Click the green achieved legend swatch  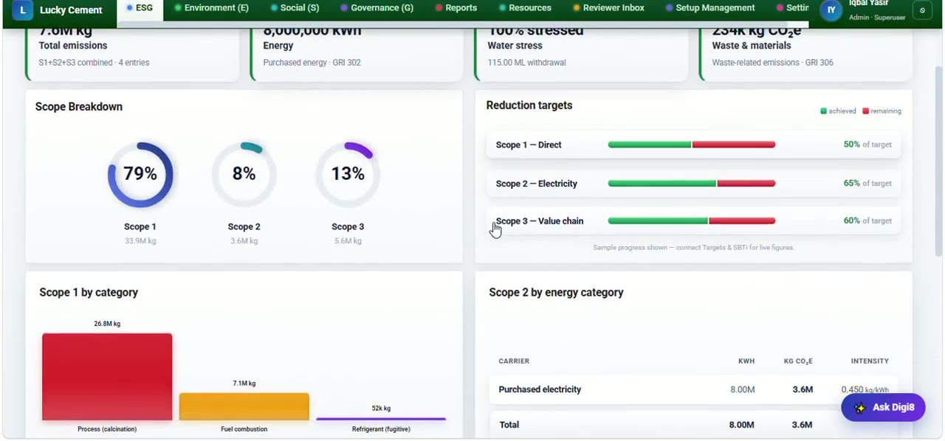pos(823,111)
